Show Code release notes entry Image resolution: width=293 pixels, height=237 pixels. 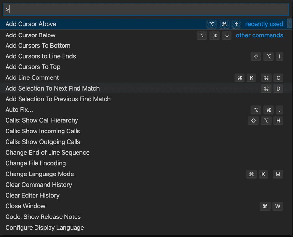coord(43,217)
